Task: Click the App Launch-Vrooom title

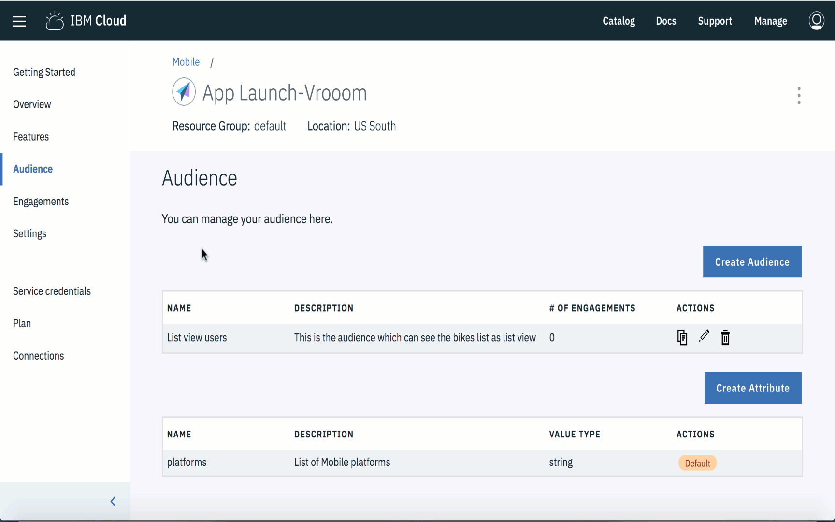Action: (285, 93)
